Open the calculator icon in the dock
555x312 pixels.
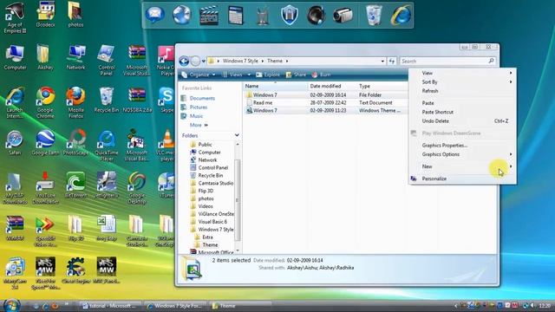pyautogui.click(x=236, y=16)
